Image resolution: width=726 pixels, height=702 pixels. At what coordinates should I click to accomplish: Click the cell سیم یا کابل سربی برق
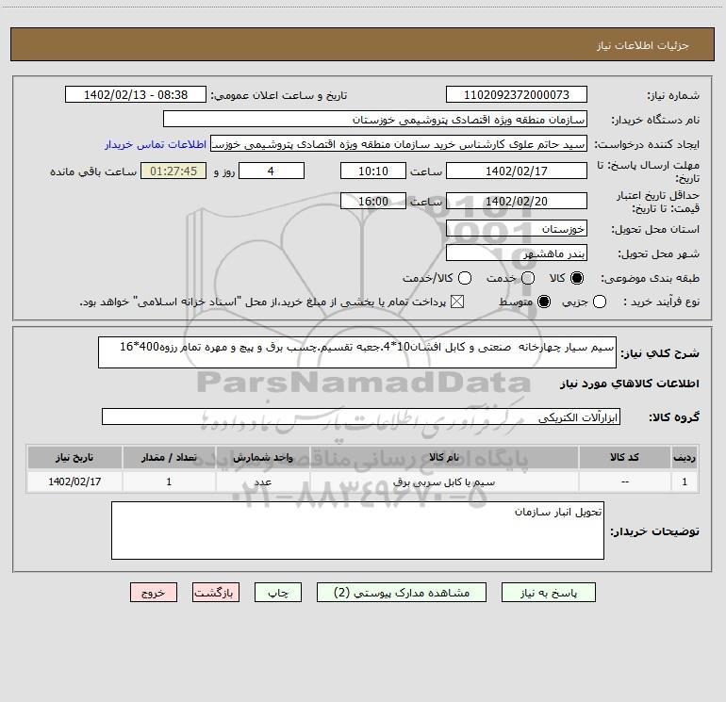click(444, 482)
